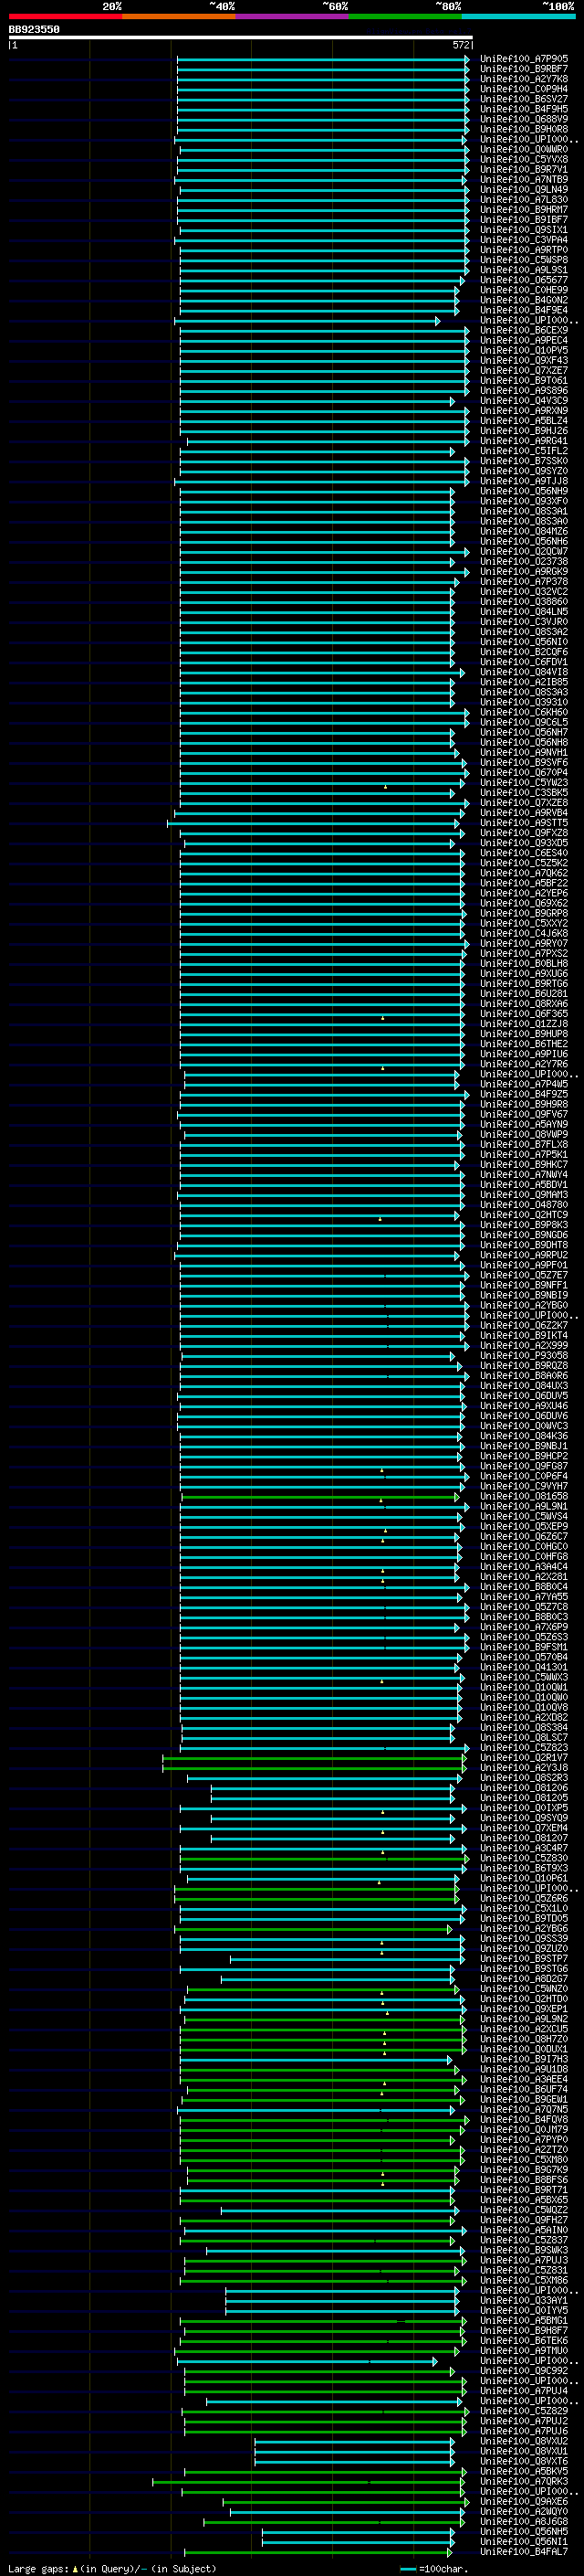Click the alignment bar of UniRef100_Q4V3C9
The width and height of the screenshot is (584, 2576).
pos(318,401)
